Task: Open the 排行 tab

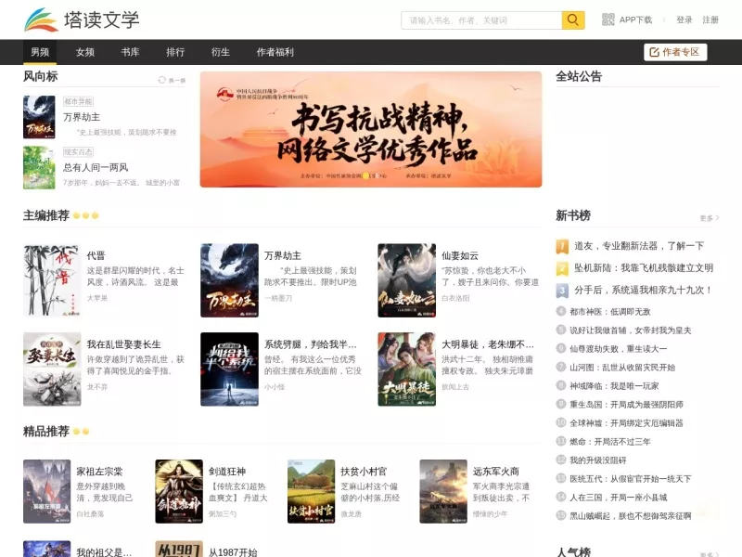Action: coord(175,52)
